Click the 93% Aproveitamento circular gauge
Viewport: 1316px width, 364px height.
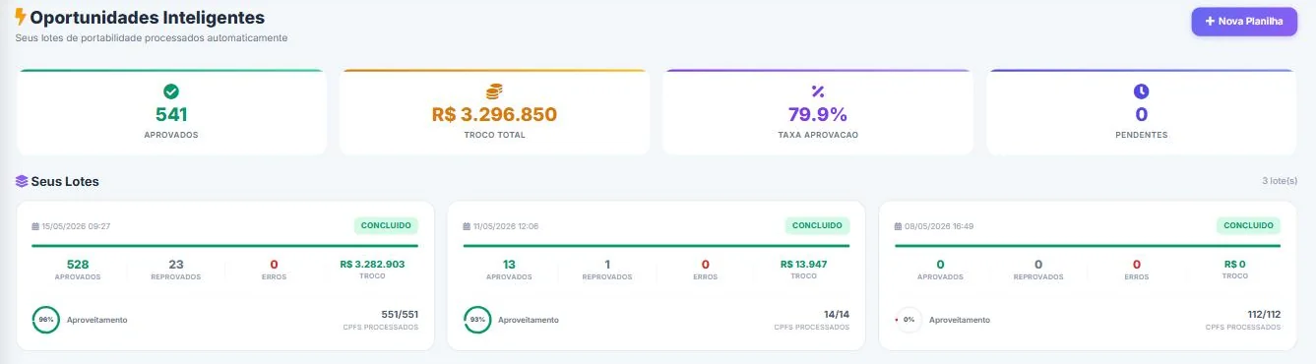477,320
